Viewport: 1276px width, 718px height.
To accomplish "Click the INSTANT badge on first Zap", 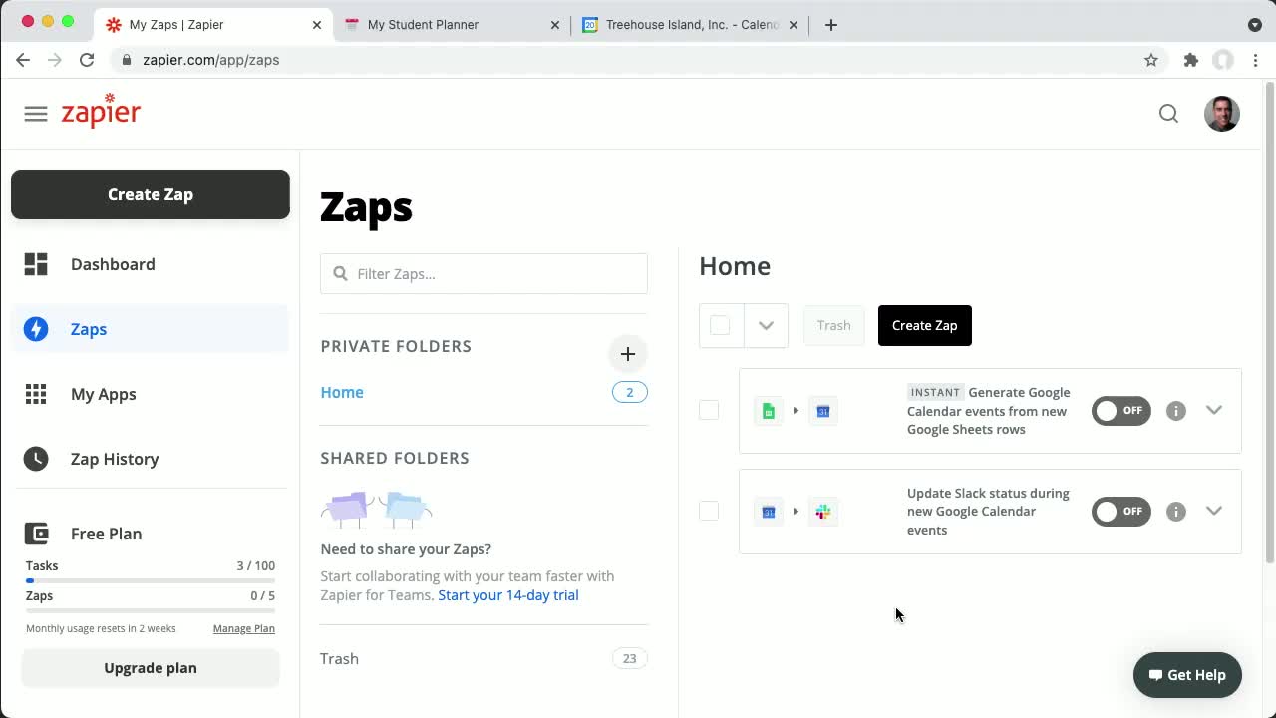I will [x=935, y=392].
